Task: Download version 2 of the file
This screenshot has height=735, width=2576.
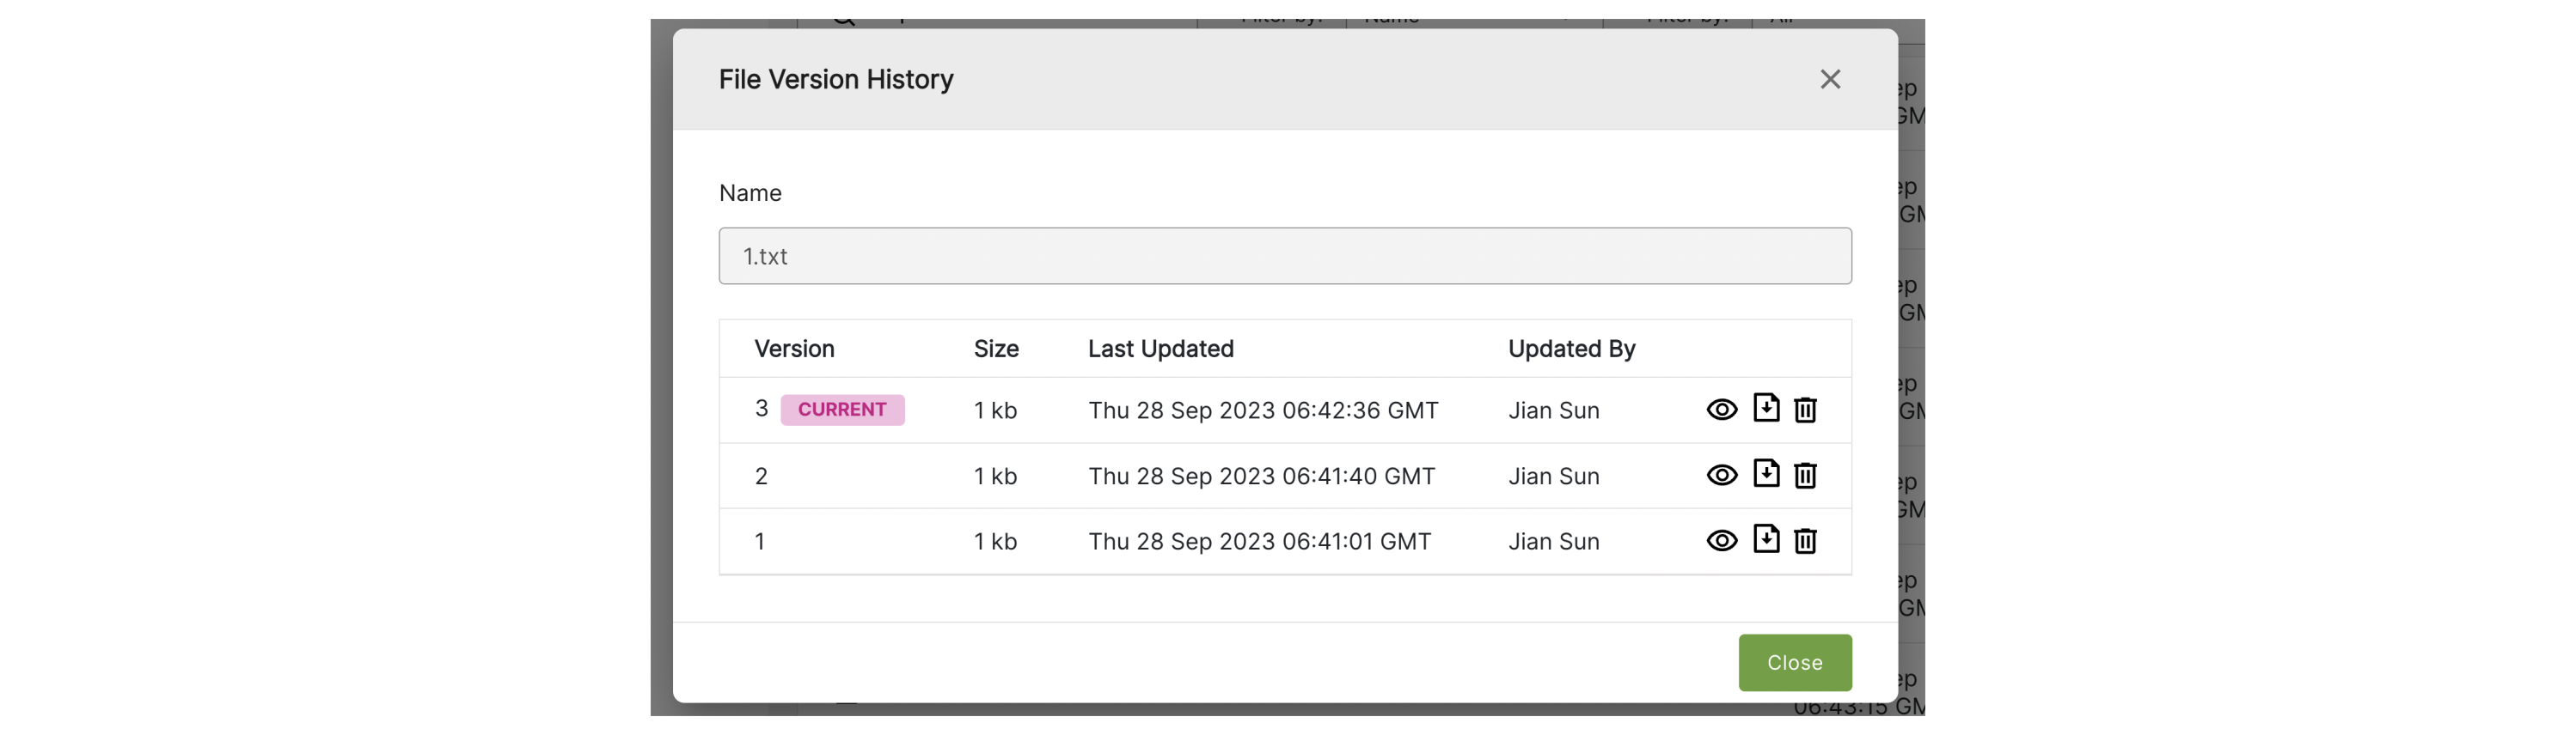Action: click(1766, 473)
